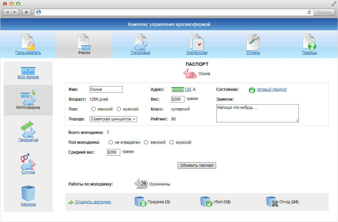
Task: Select не определен for Пол молодняка
Action: (x=111, y=142)
